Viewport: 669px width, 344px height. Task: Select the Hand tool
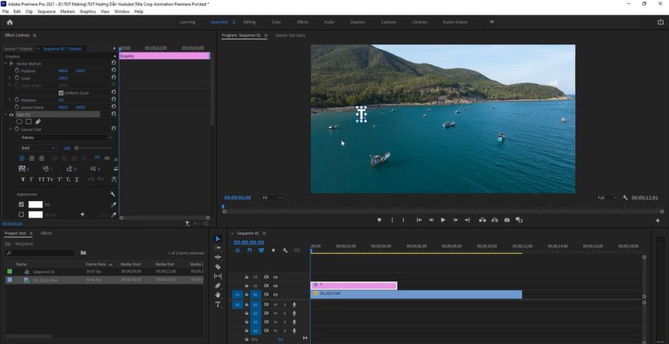[218, 294]
